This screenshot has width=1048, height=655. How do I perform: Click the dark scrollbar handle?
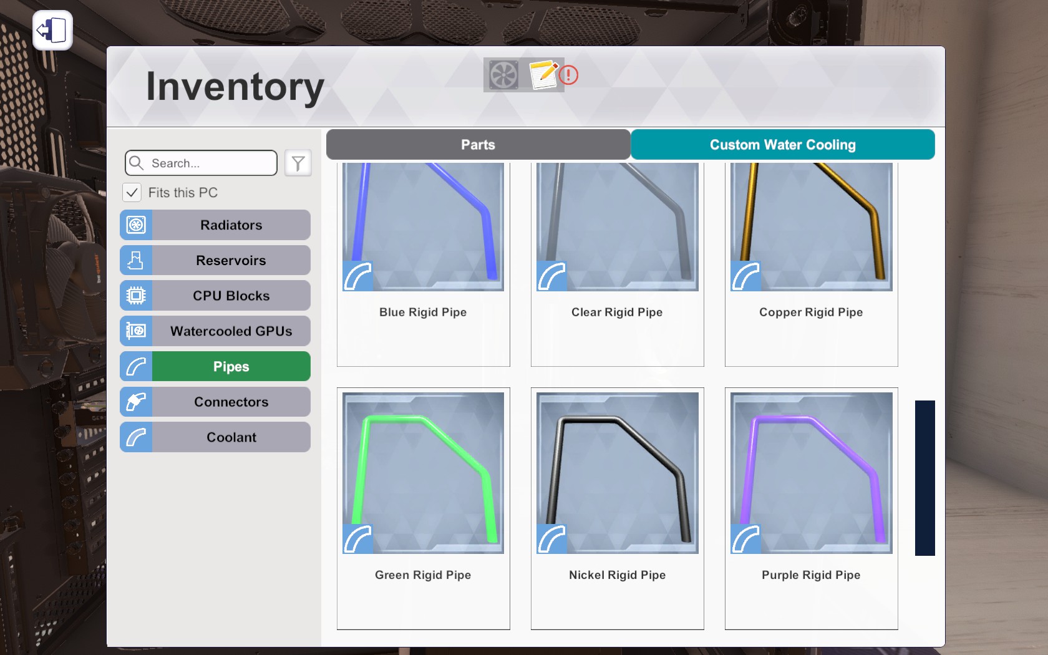[925, 478]
